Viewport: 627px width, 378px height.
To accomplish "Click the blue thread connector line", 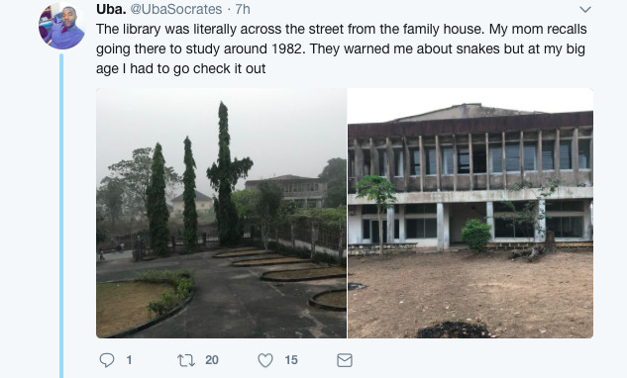I will pyautogui.click(x=61, y=216).
